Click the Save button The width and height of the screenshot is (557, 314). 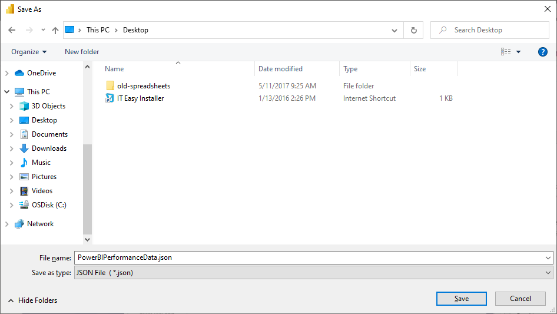(461, 299)
